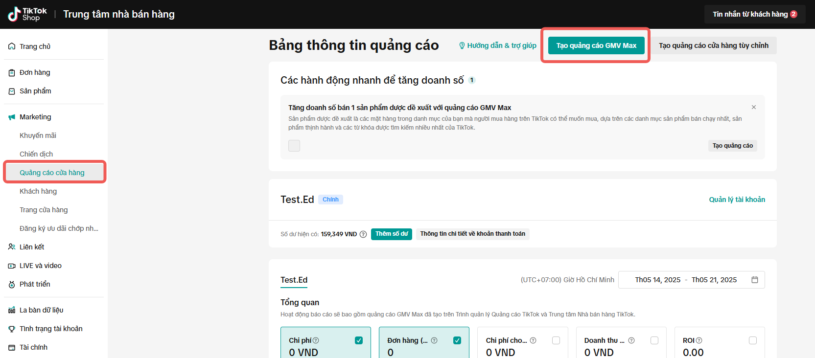815x358 pixels.
Task: Uncheck the Đơn hàng metric checkbox
Action: tap(457, 340)
